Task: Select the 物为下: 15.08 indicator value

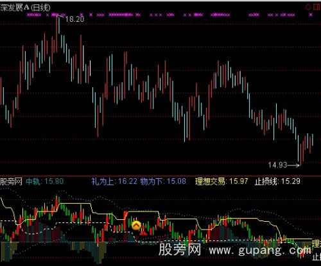Action: (x=163, y=181)
